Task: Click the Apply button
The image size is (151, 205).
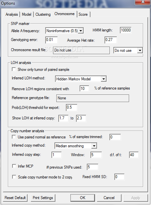Action: 136,198
